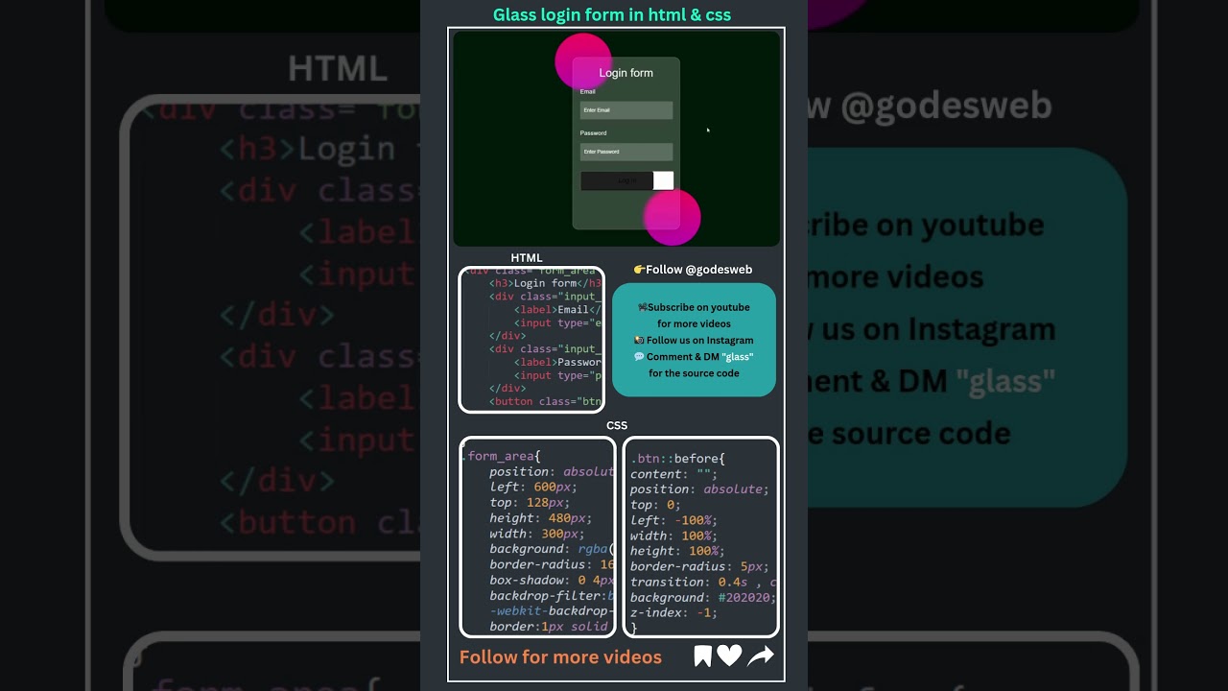Screen dimensions: 1228x691
Task: Click the 'content: "";' CSS line
Action: 673,474
